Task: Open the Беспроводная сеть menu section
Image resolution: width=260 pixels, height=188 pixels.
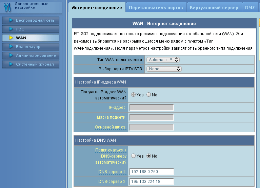Action: (31, 20)
